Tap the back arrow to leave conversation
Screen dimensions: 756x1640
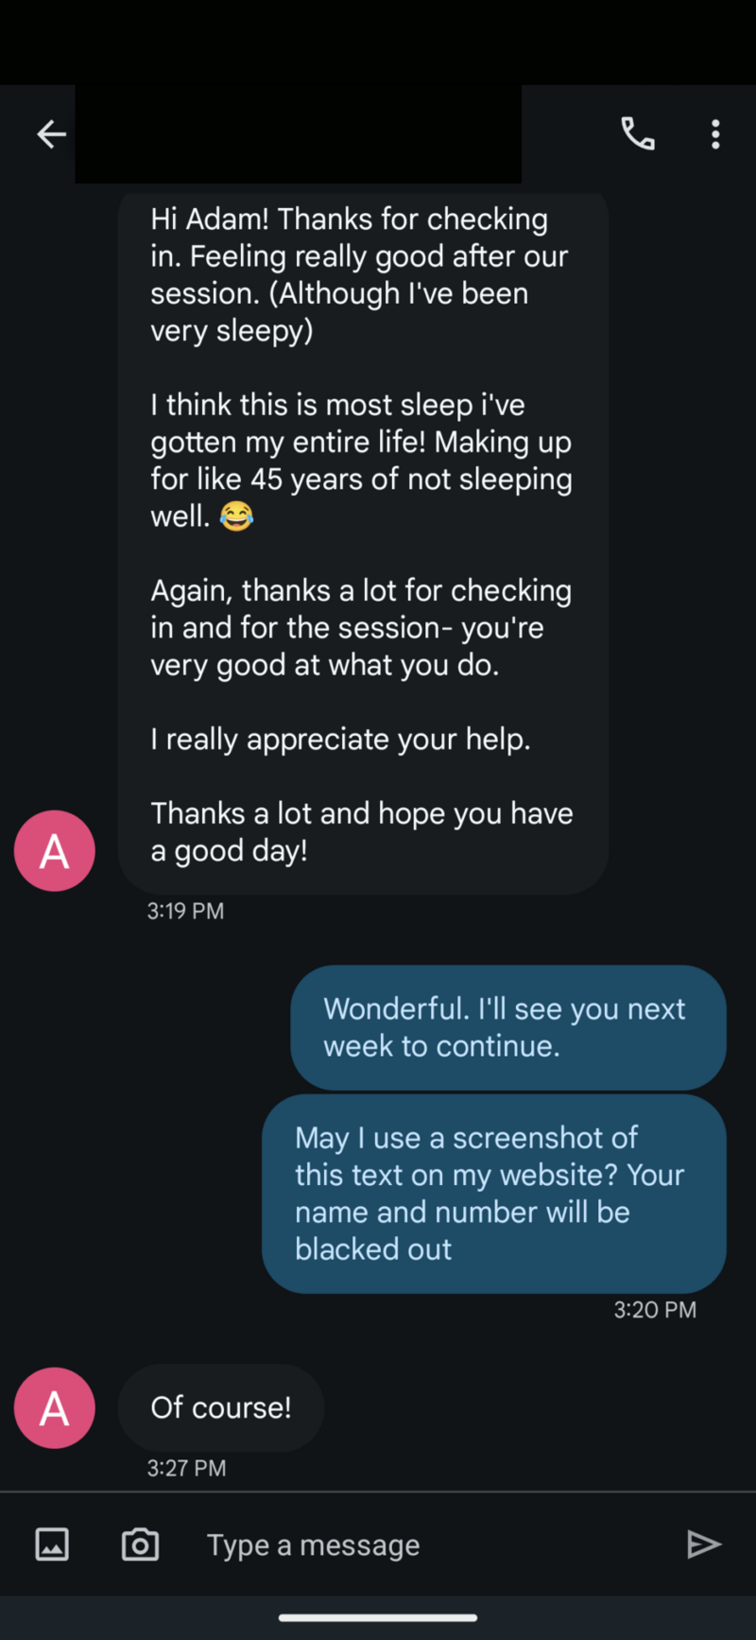tap(51, 134)
